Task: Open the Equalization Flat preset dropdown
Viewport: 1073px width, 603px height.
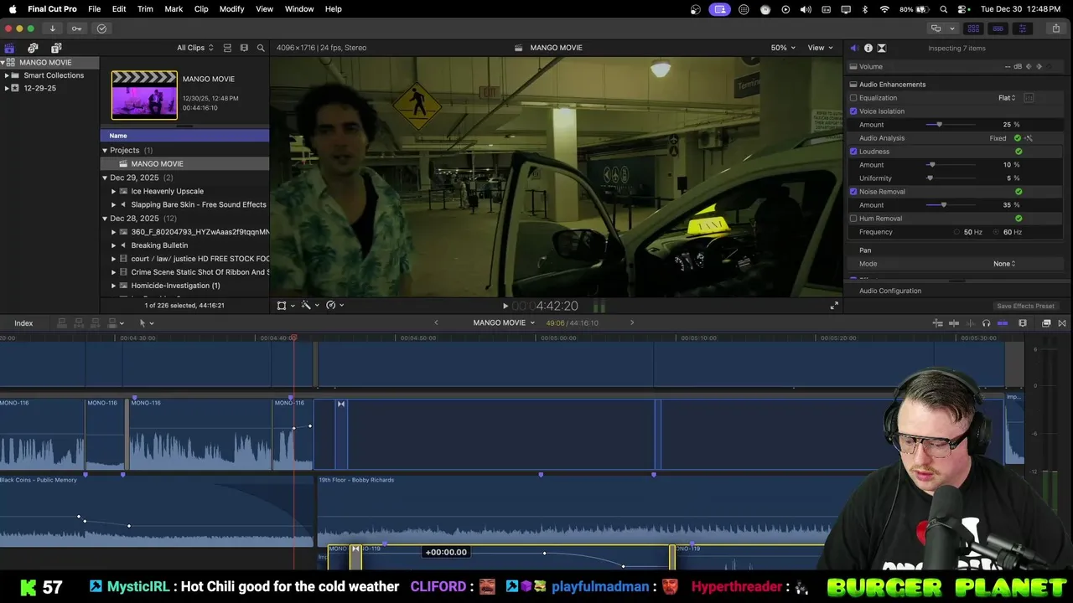Action: pyautogui.click(x=1007, y=98)
